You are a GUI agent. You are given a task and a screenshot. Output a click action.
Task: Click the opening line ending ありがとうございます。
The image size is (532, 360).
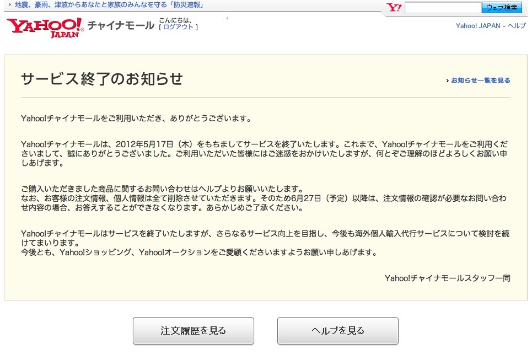click(136, 119)
